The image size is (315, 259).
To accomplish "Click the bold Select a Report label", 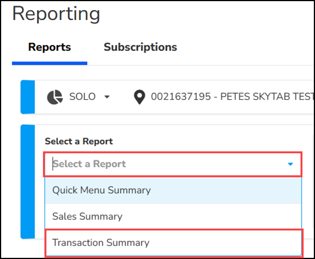I will coord(79,141).
